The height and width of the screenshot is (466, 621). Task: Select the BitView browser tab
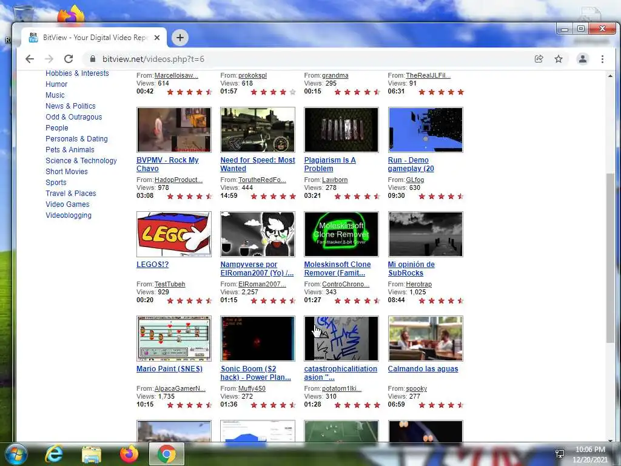click(94, 38)
